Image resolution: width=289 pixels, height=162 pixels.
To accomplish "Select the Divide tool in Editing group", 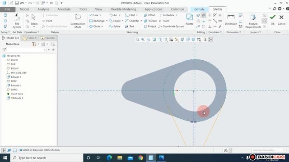I will (198, 27).
